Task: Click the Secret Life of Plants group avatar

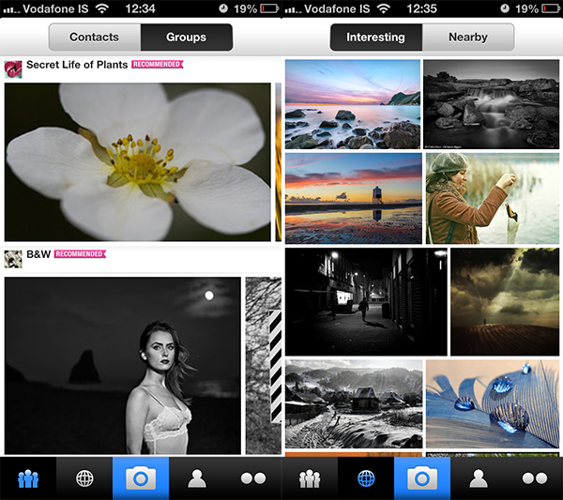Action: [13, 69]
